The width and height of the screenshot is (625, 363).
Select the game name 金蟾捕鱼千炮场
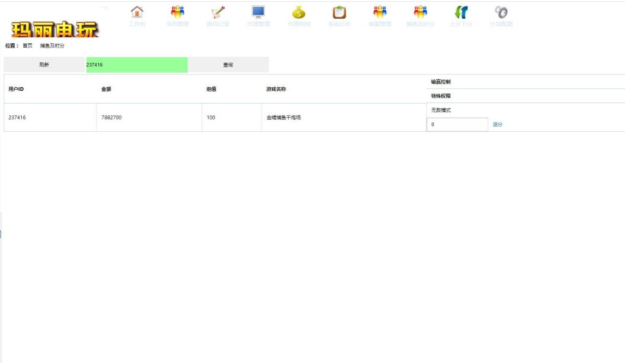coord(284,118)
